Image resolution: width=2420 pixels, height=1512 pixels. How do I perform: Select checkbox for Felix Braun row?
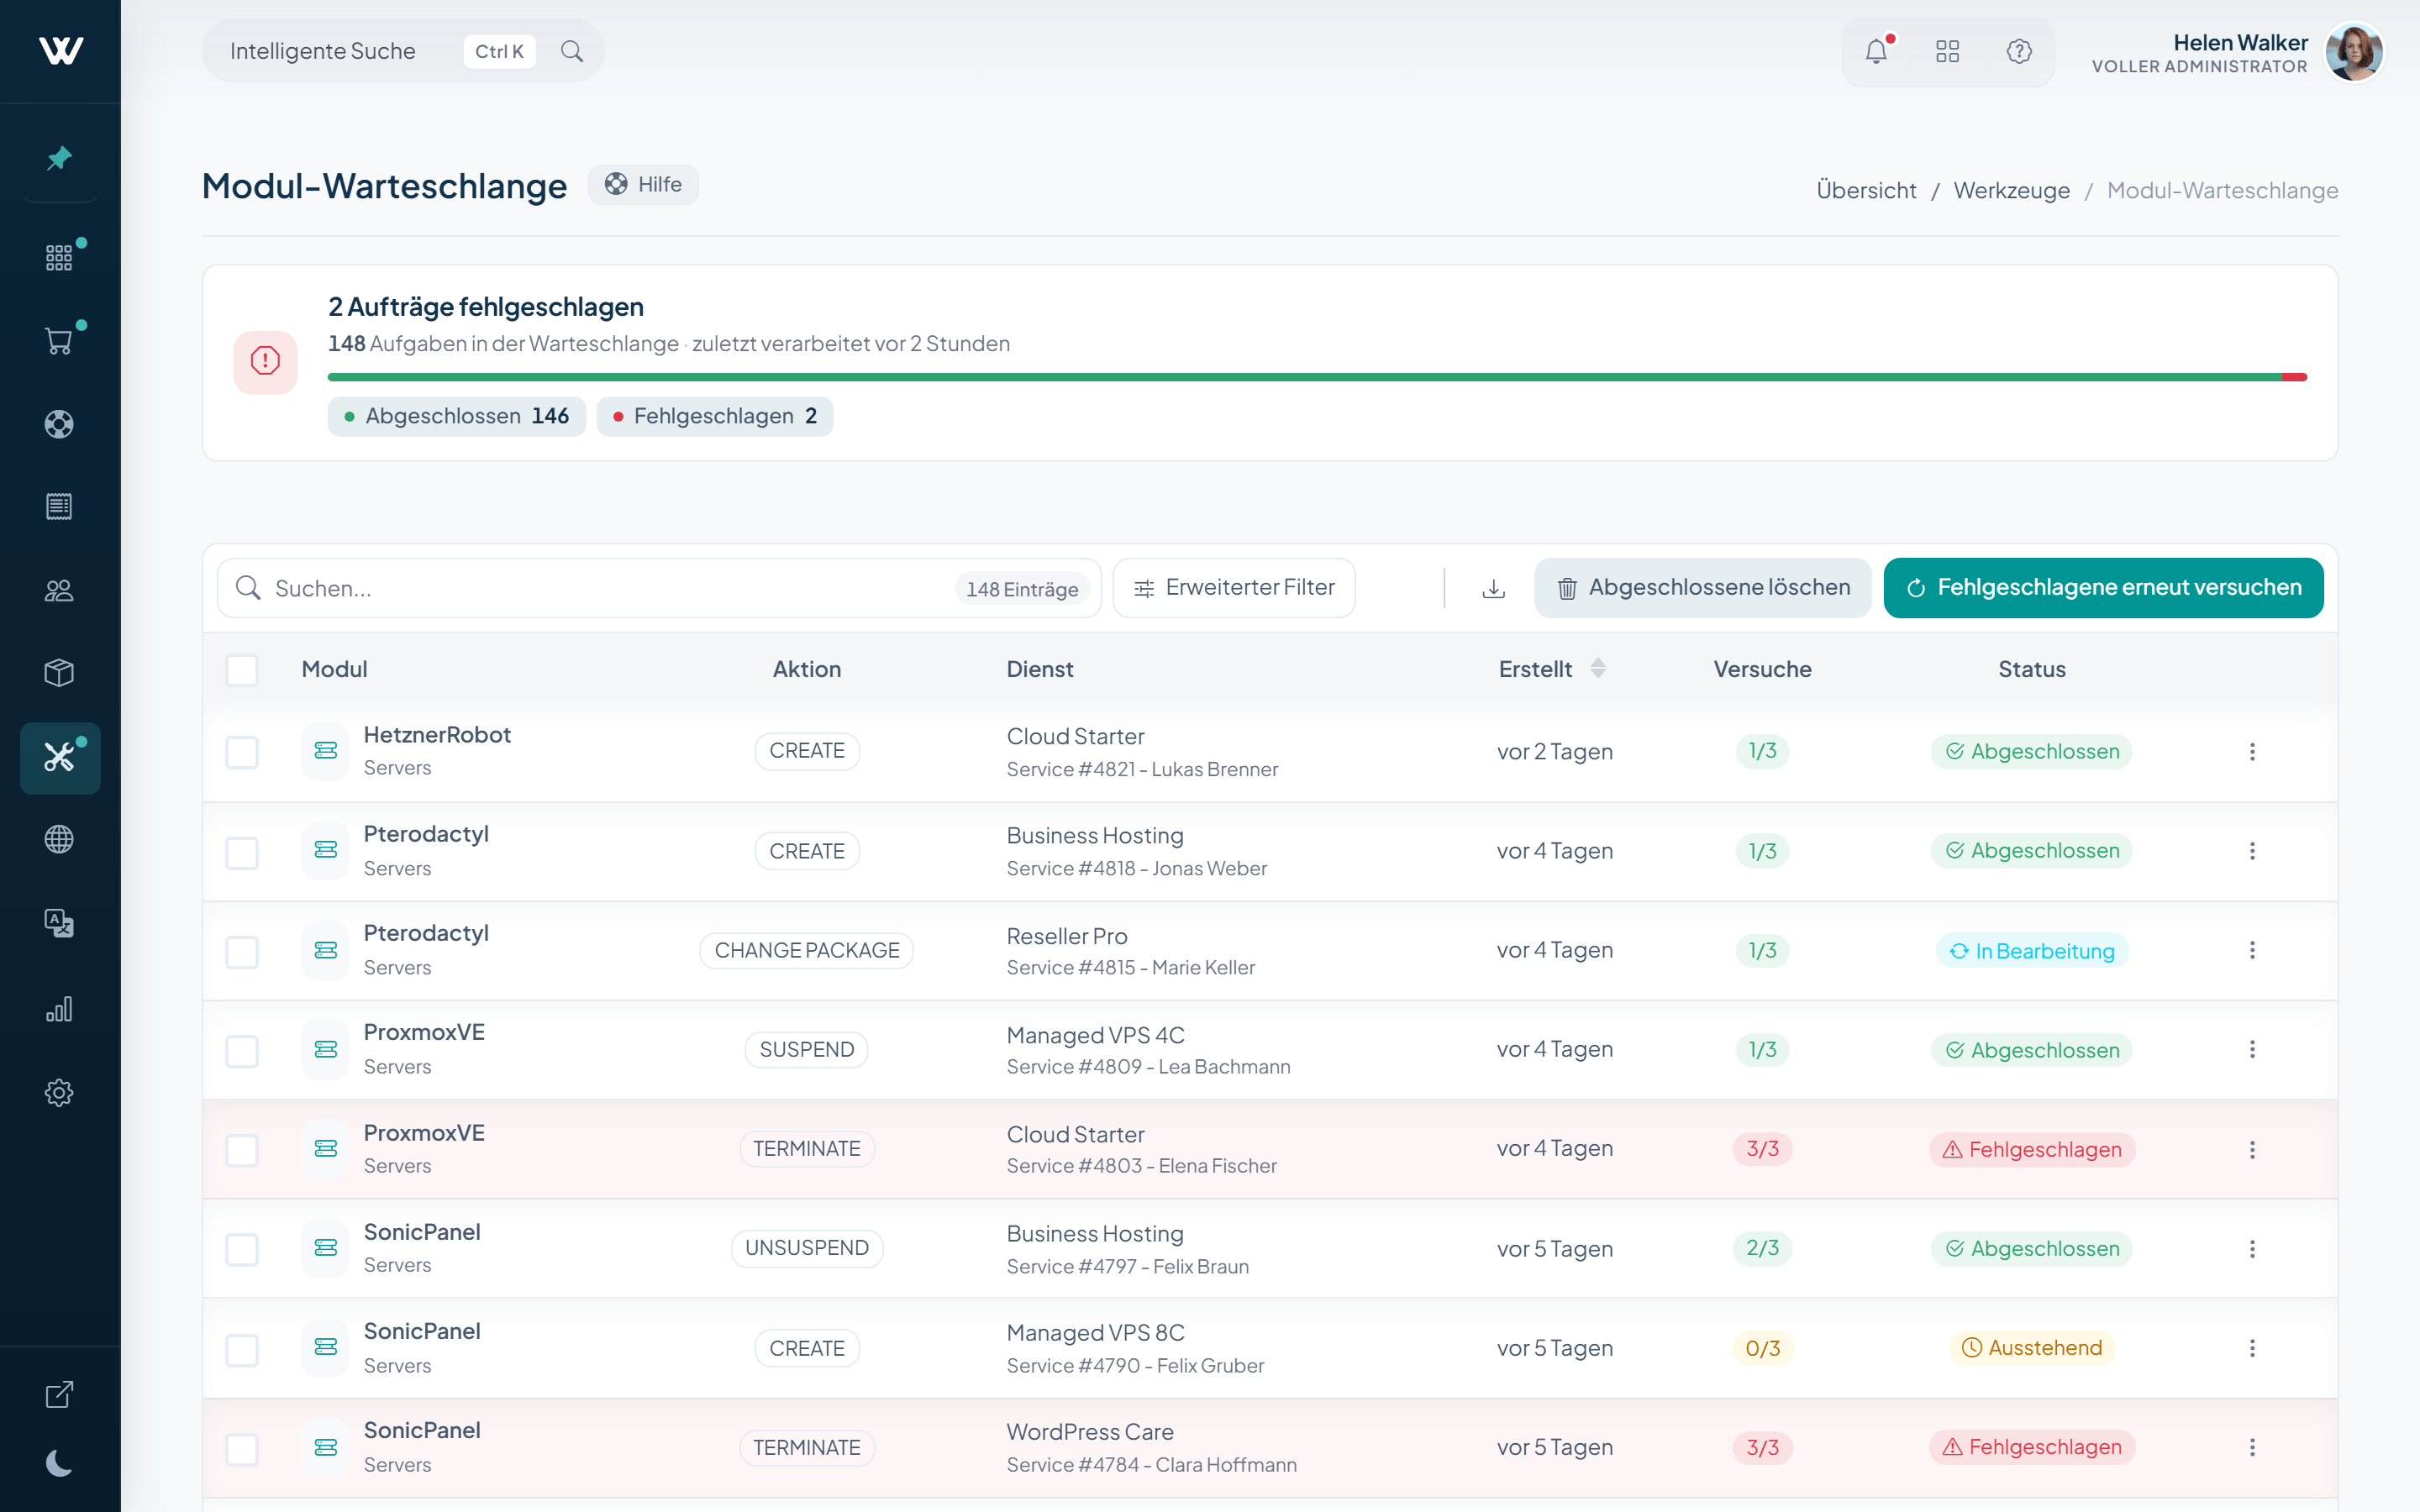242,1249
